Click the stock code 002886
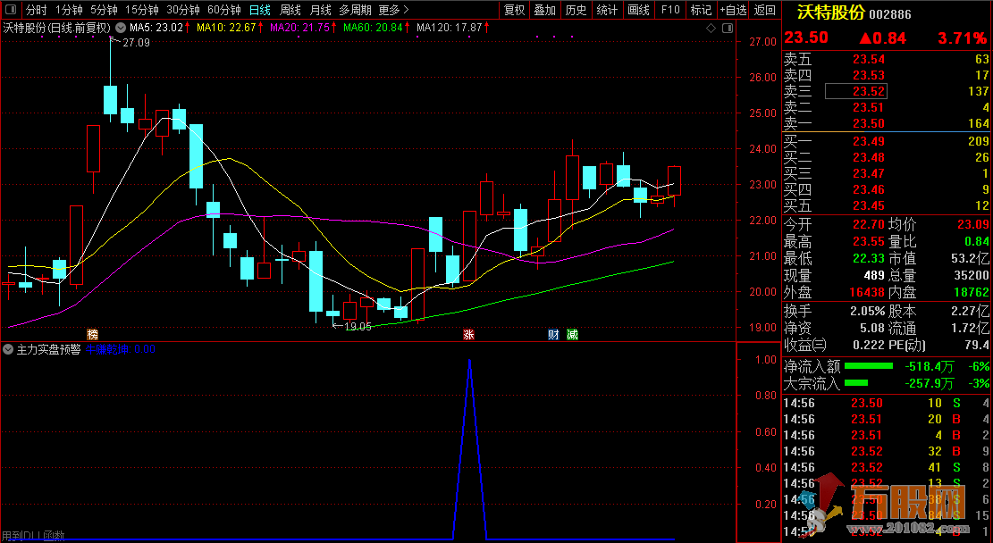 tap(890, 14)
